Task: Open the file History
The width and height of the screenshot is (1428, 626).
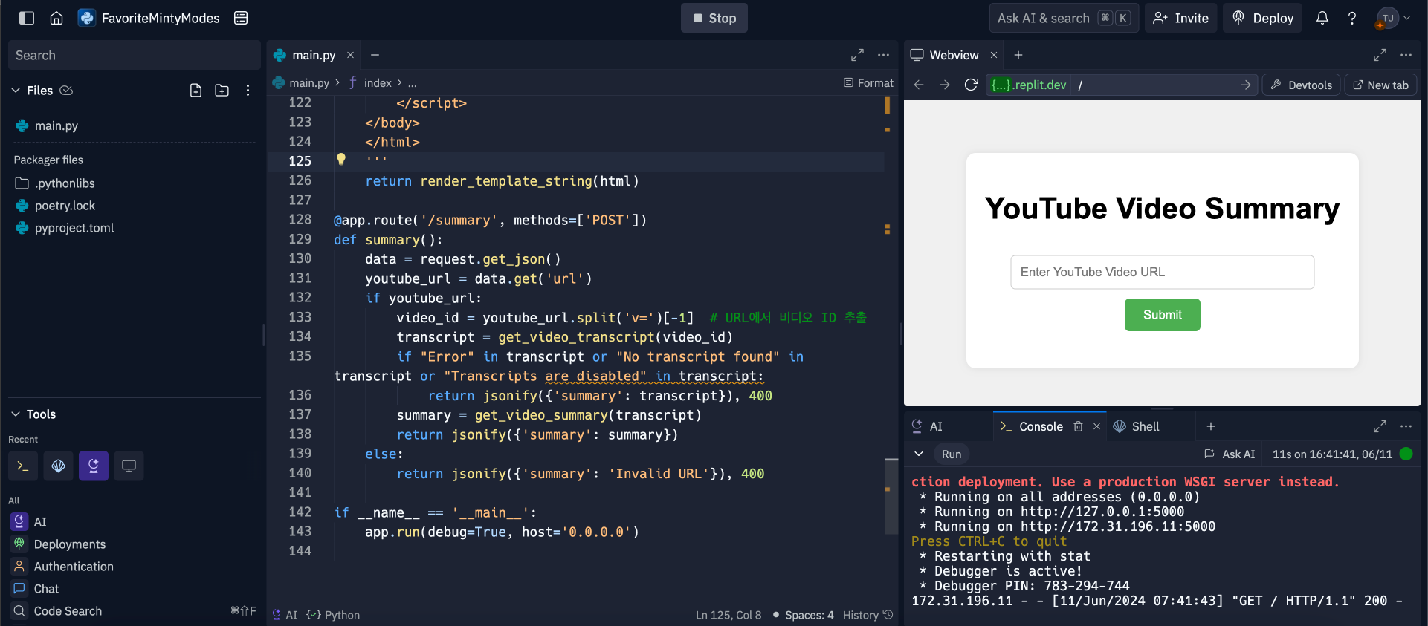Action: point(868,615)
